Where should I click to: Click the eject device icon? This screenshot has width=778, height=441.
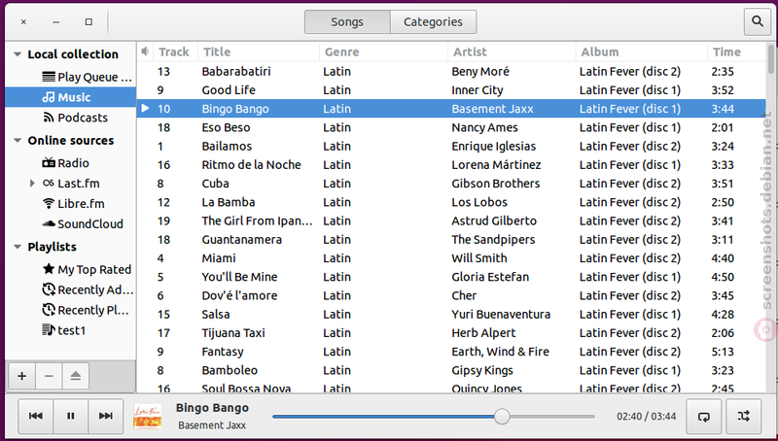click(76, 376)
